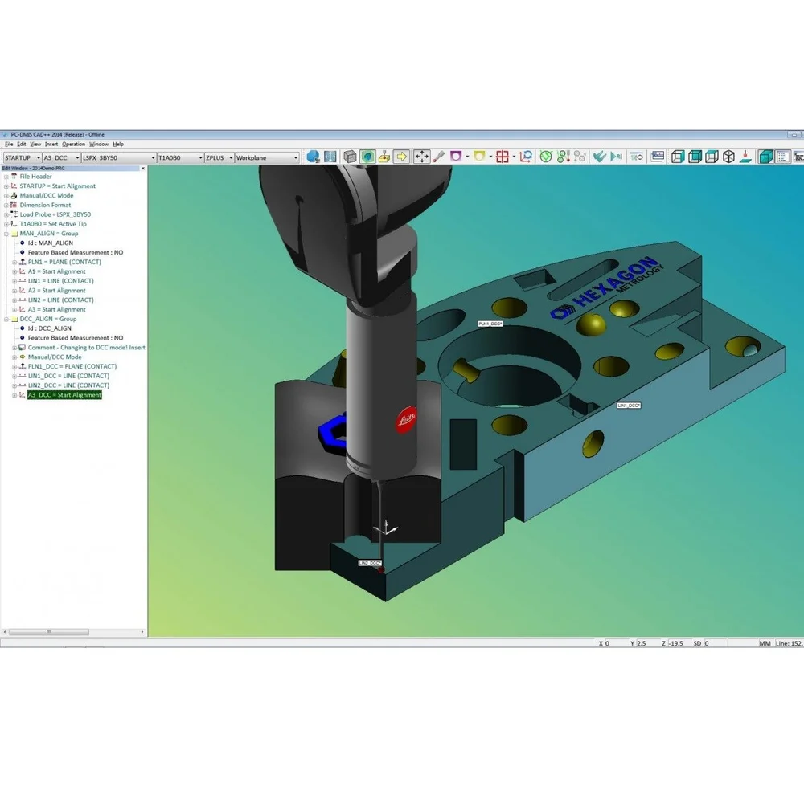Screen dimensions: 804x791
Task: Expand the PLN1 = PLANE (CONTACT) node
Action: [x=14, y=263]
